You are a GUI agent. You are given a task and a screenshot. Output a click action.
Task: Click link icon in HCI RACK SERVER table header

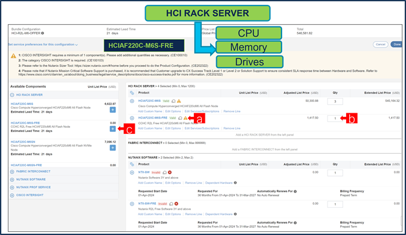(132, 93)
